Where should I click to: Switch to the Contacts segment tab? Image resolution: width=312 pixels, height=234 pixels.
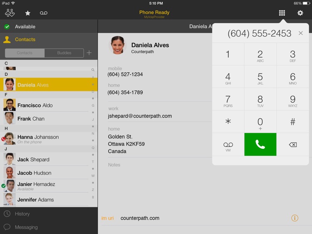pos(25,53)
